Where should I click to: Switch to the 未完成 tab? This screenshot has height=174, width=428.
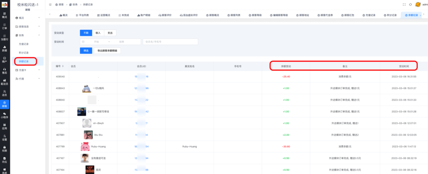pos(124,15)
